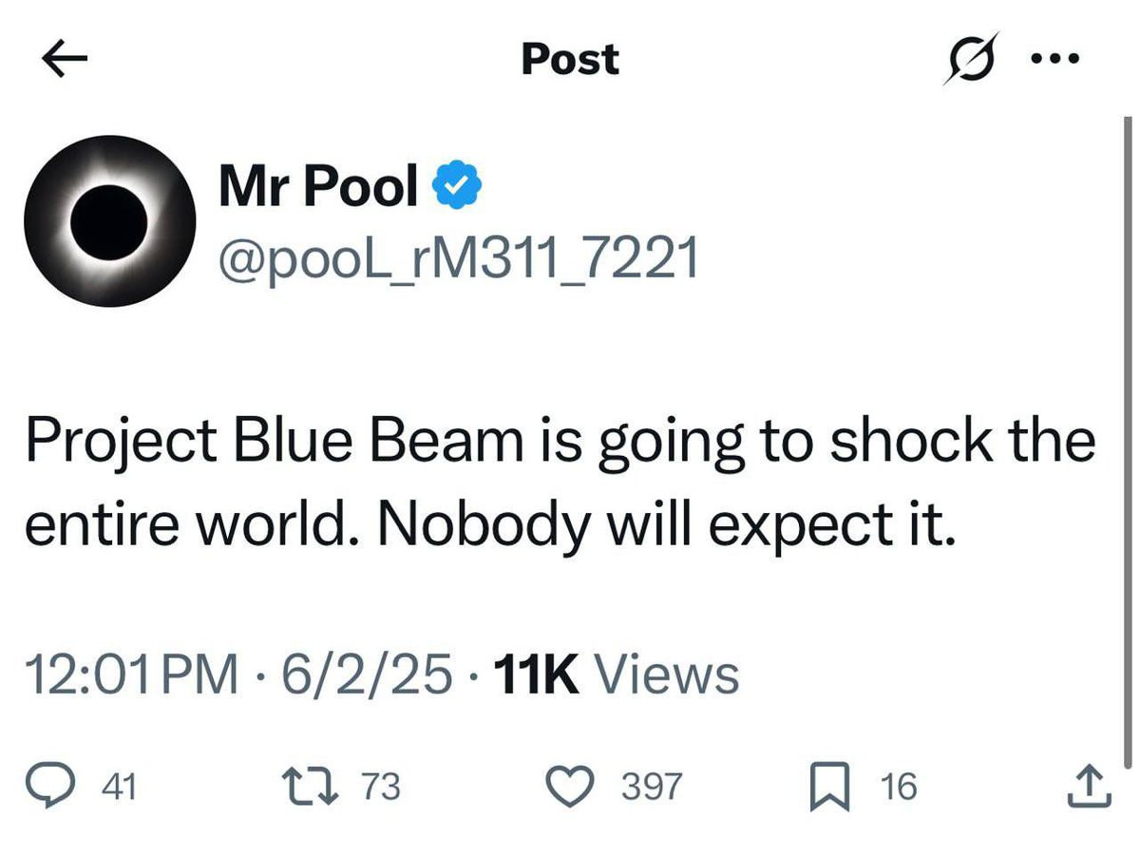Tap the 11K Views count
Viewport: 1140px width, 854px height.
613,675
